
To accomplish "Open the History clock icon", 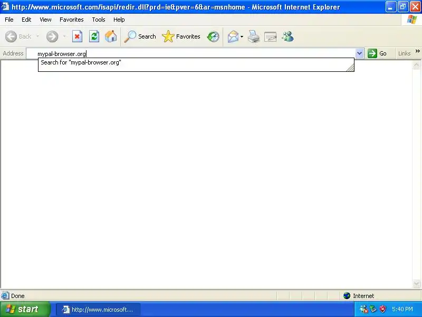I will click(213, 36).
